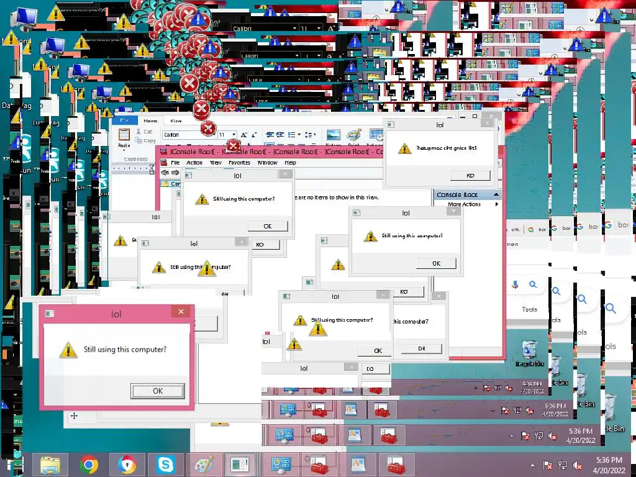Collapse the Console Root actions pane header
636x477 pixels.
496,194
